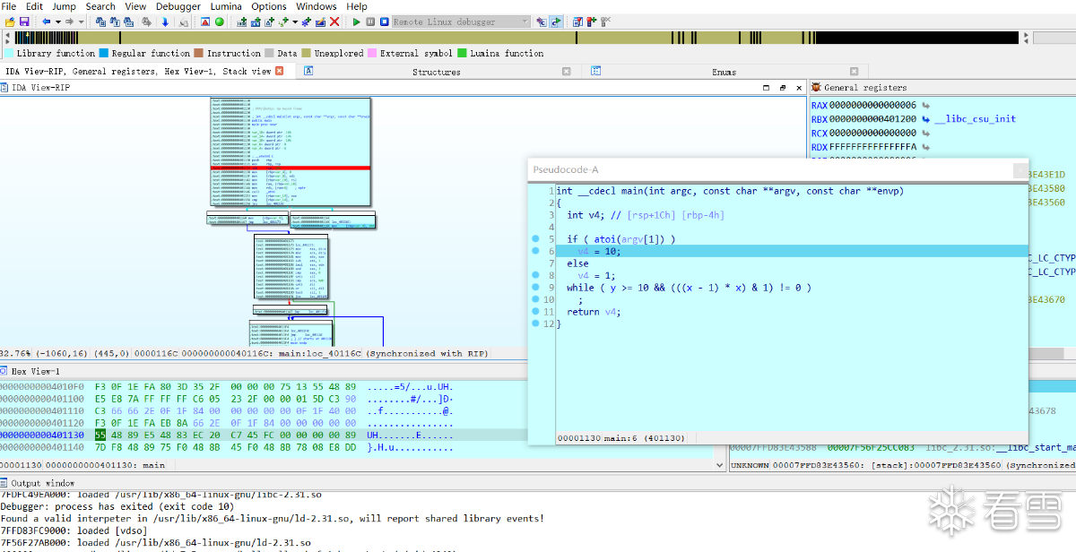Follow the jump arrow next to RAX value
This screenshot has width=1076, height=552.
pyautogui.click(x=925, y=106)
